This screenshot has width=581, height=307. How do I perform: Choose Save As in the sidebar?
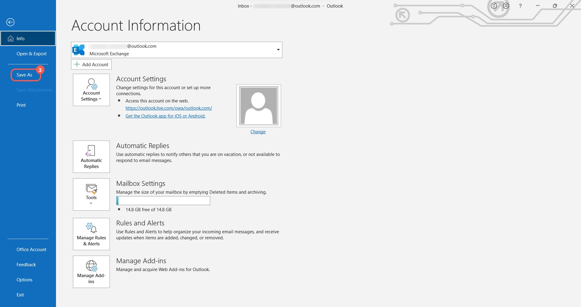click(x=25, y=75)
